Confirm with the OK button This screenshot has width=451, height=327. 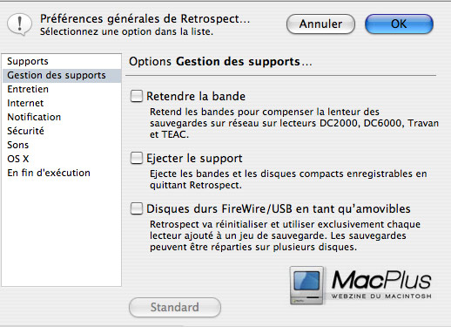click(399, 24)
